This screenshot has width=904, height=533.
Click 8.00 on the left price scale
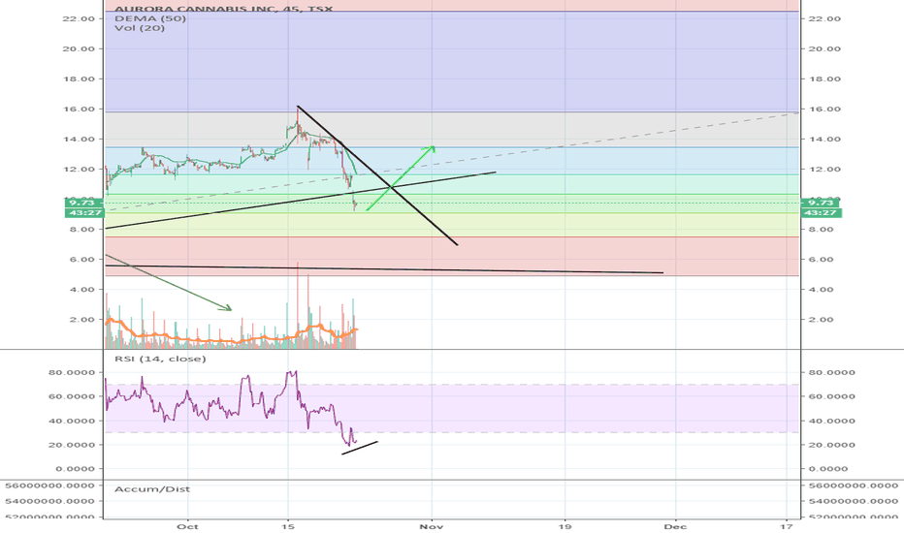tap(81, 230)
